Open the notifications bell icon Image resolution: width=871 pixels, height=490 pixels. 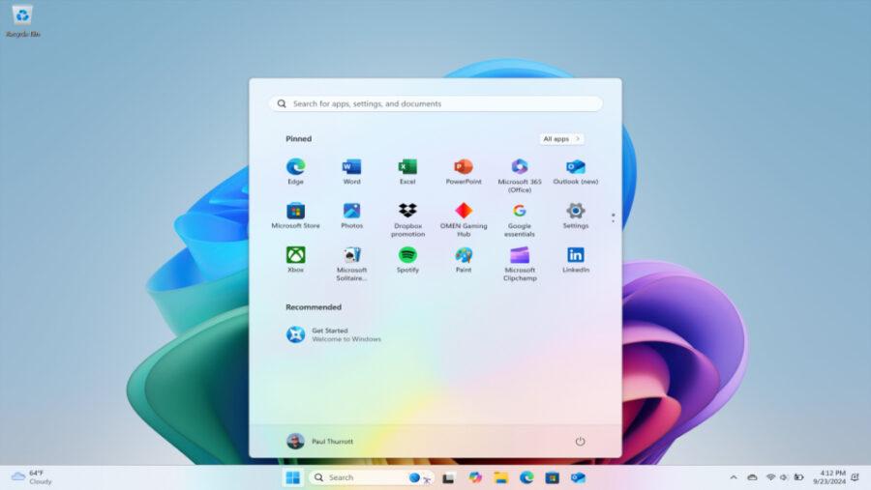tap(856, 477)
